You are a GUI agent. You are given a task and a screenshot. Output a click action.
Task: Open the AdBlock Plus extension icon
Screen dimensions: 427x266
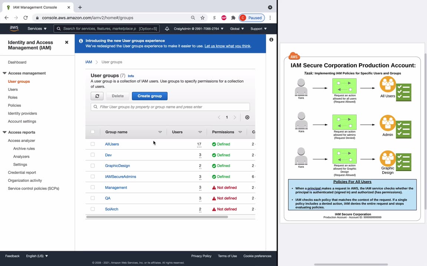click(224, 18)
